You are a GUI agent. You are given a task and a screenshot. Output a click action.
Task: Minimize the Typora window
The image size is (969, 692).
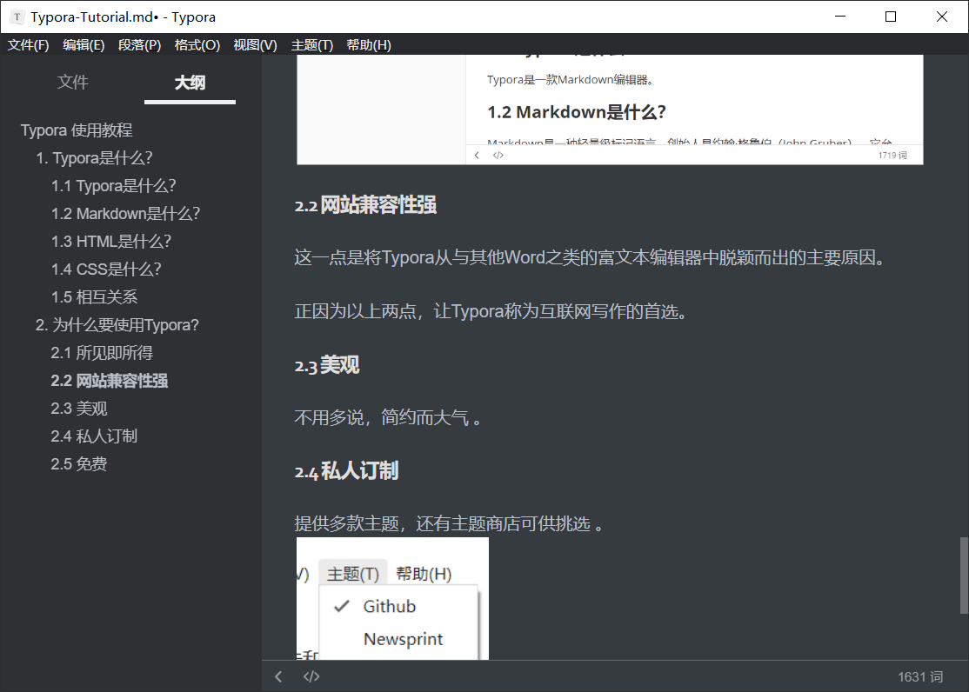point(840,17)
